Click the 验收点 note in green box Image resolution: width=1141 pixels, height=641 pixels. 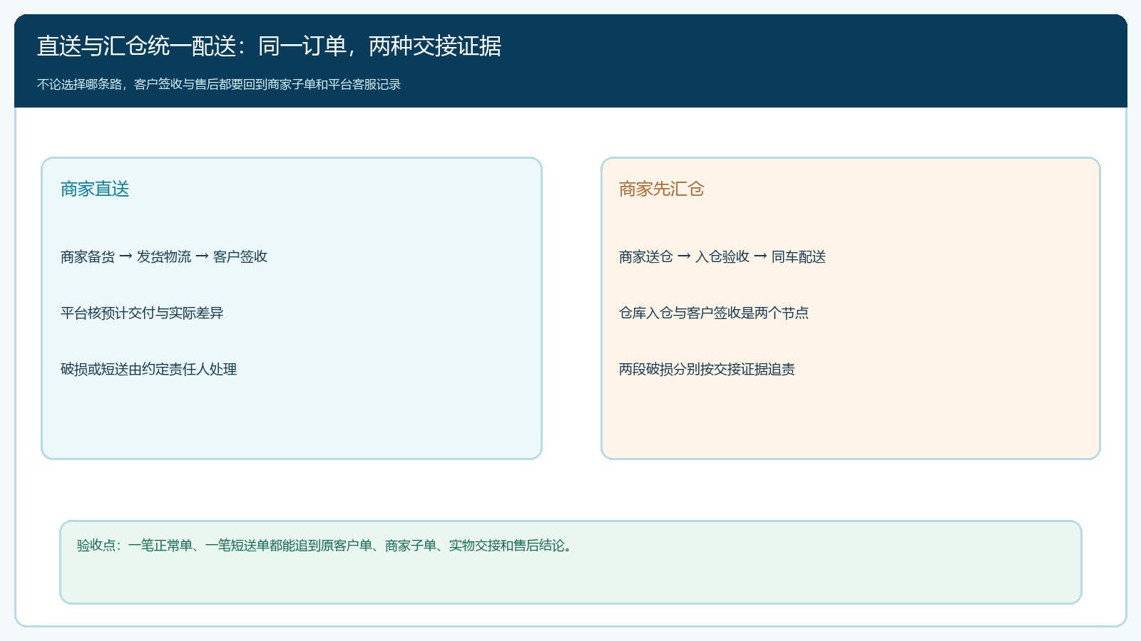tap(324, 546)
